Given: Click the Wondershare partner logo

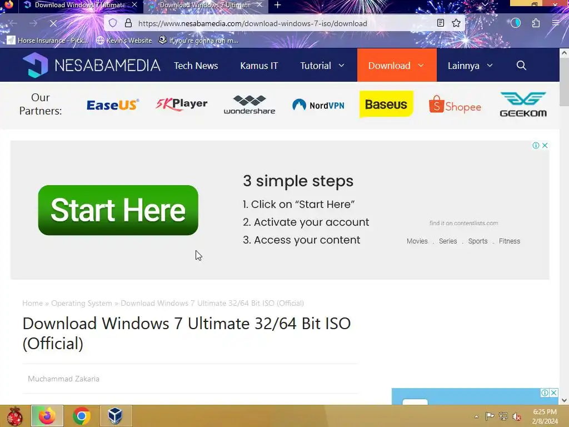Looking at the screenshot, I should pos(249,105).
